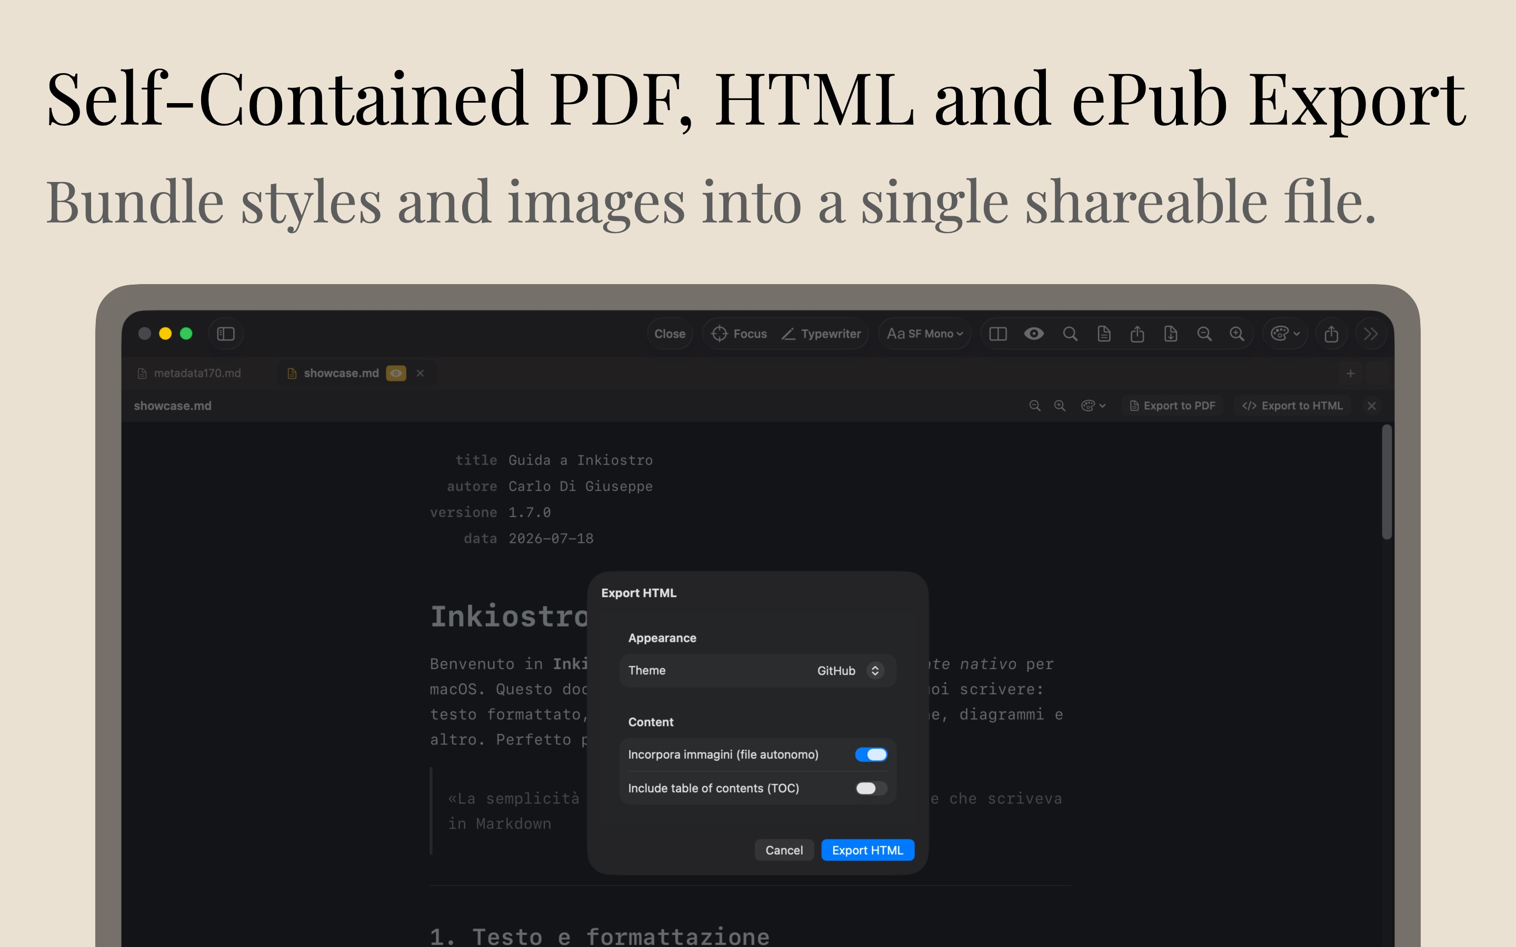
Task: Toggle Incorpora immagini (file autonomo) switch
Action: click(x=871, y=755)
